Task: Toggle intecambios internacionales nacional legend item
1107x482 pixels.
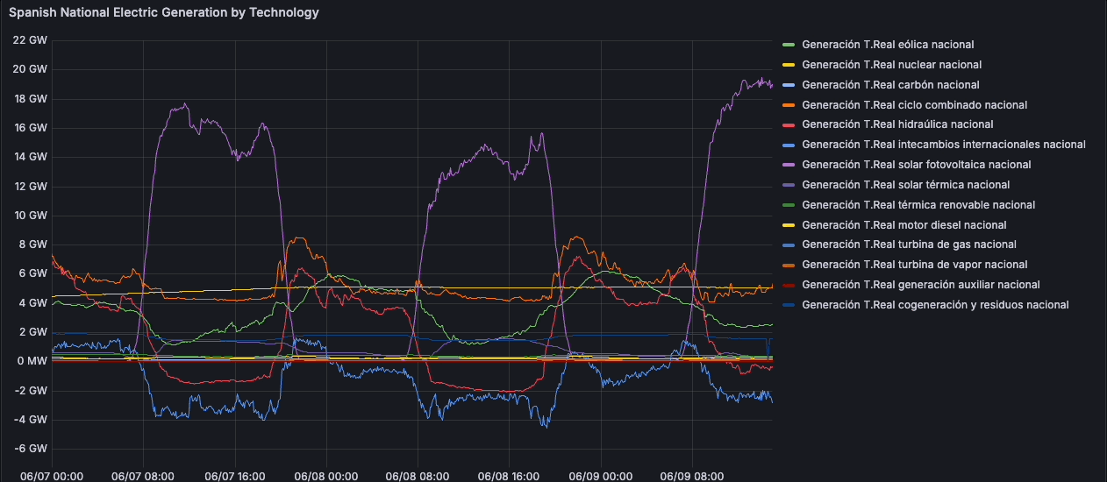Action: [943, 145]
